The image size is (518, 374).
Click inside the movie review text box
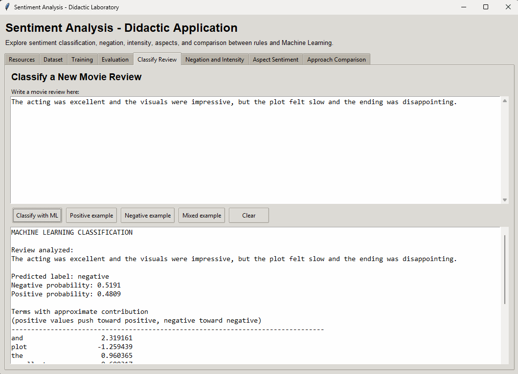point(254,152)
